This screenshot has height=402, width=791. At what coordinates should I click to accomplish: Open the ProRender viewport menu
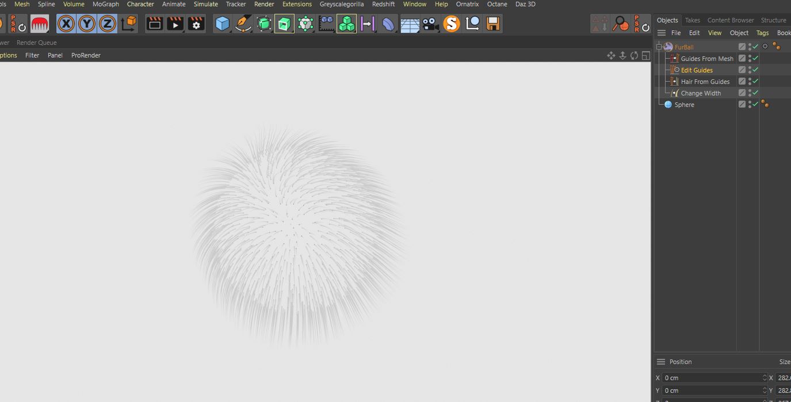tap(86, 55)
